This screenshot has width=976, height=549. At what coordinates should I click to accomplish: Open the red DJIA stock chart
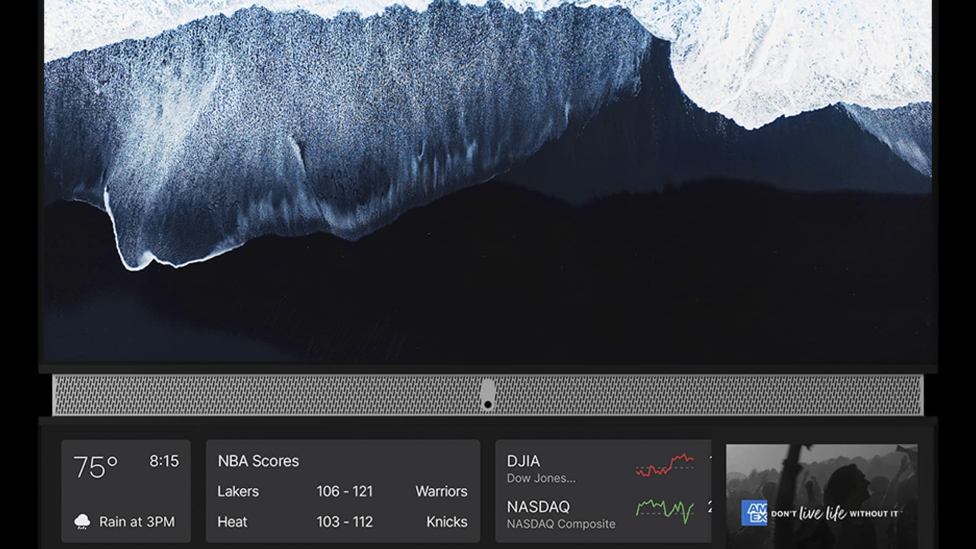coord(664,465)
